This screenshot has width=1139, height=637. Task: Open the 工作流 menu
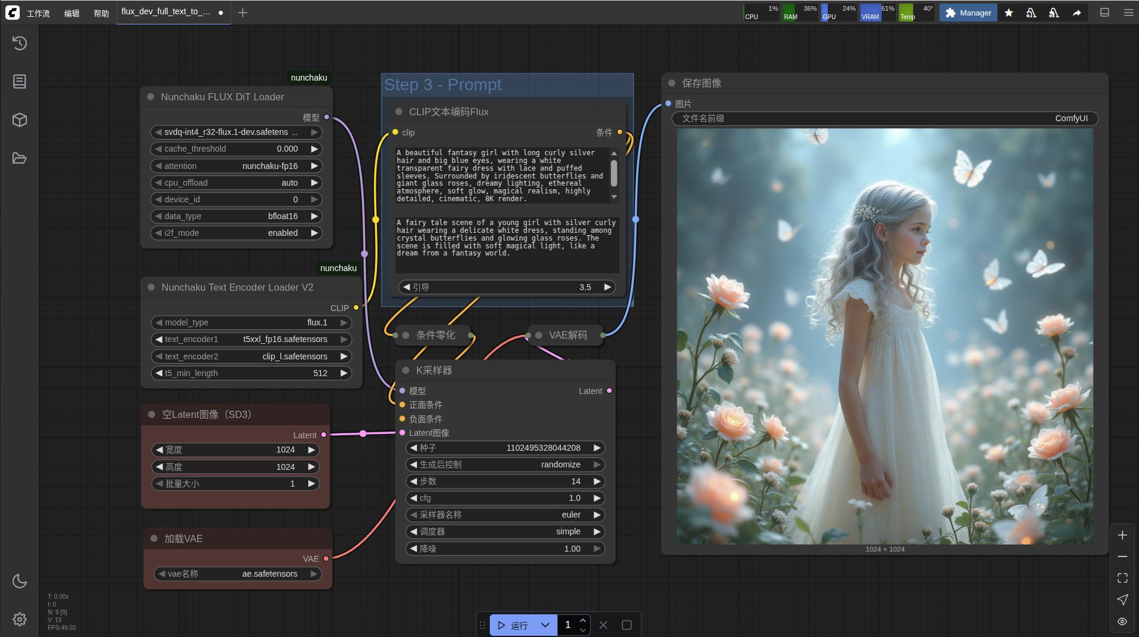pos(38,13)
